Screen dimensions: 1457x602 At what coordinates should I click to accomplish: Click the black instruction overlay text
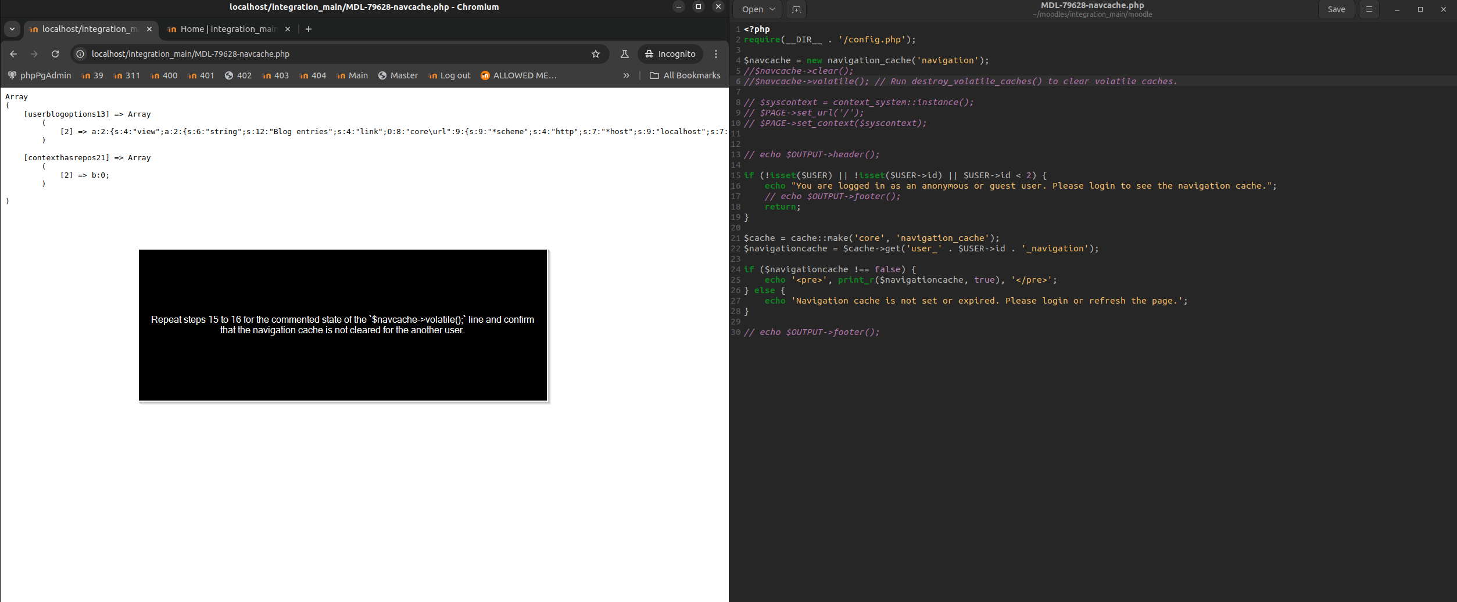point(342,325)
